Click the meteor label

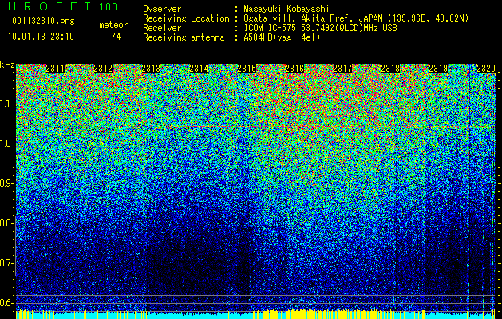(113, 25)
